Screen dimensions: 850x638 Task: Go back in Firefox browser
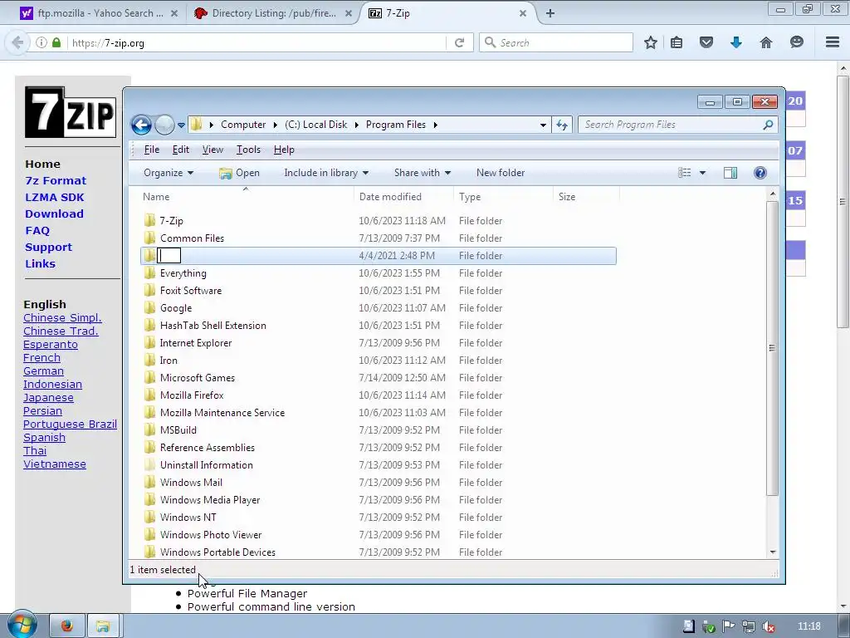pyautogui.click(x=17, y=42)
